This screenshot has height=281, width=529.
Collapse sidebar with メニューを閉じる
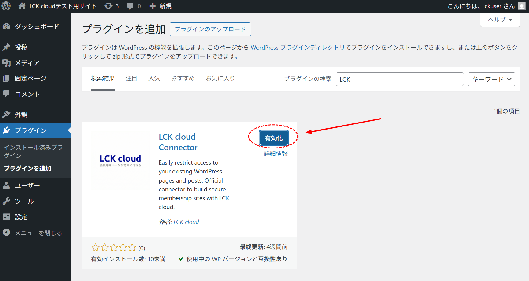click(x=38, y=233)
